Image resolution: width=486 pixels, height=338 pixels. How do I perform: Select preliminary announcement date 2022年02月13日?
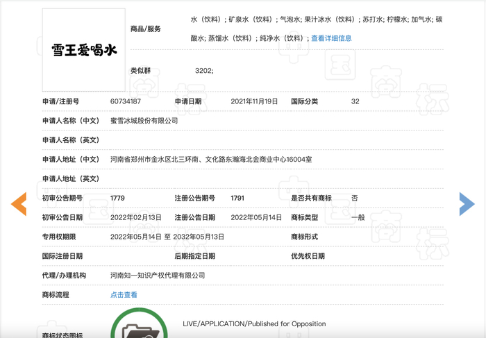click(136, 217)
